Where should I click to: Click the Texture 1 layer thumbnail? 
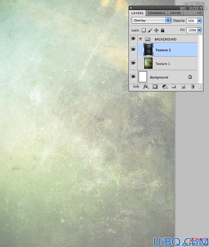[x=148, y=63]
